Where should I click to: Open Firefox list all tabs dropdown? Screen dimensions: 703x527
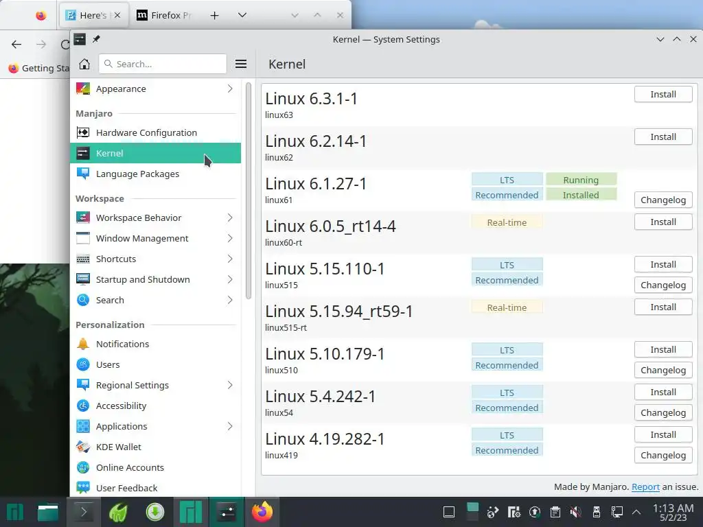click(x=242, y=15)
